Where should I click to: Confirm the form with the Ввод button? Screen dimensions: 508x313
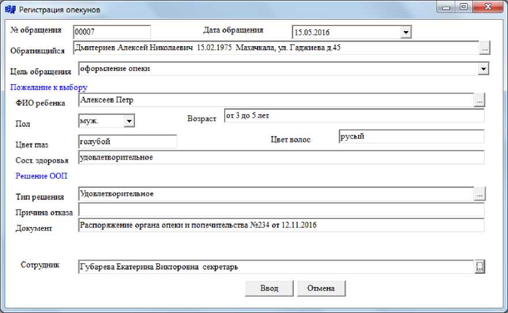[269, 288]
